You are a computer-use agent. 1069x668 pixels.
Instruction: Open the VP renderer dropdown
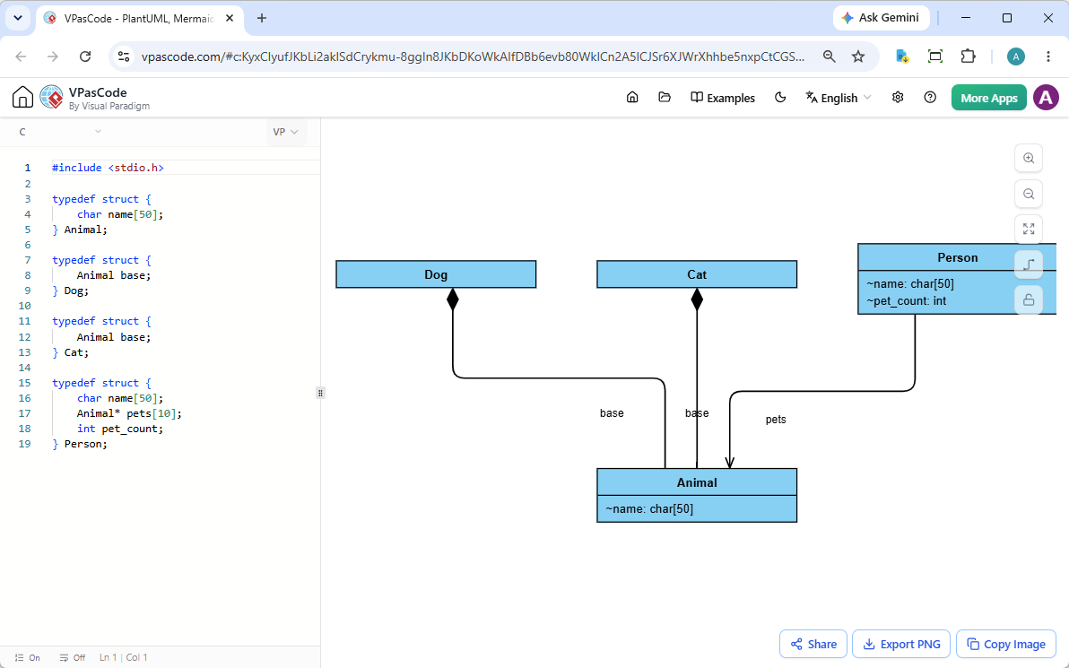pos(286,132)
